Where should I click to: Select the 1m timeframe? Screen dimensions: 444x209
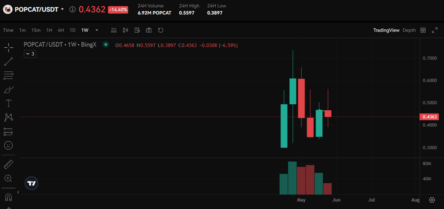click(22, 30)
